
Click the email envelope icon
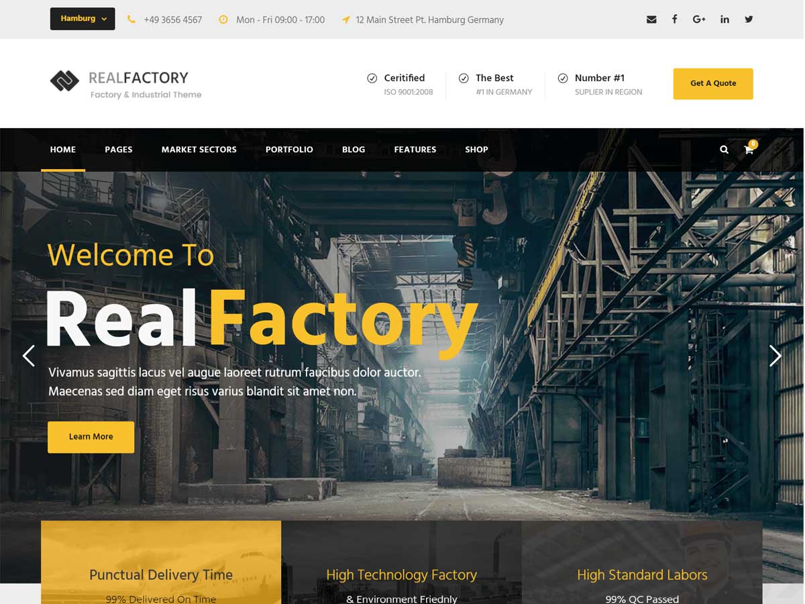[651, 19]
